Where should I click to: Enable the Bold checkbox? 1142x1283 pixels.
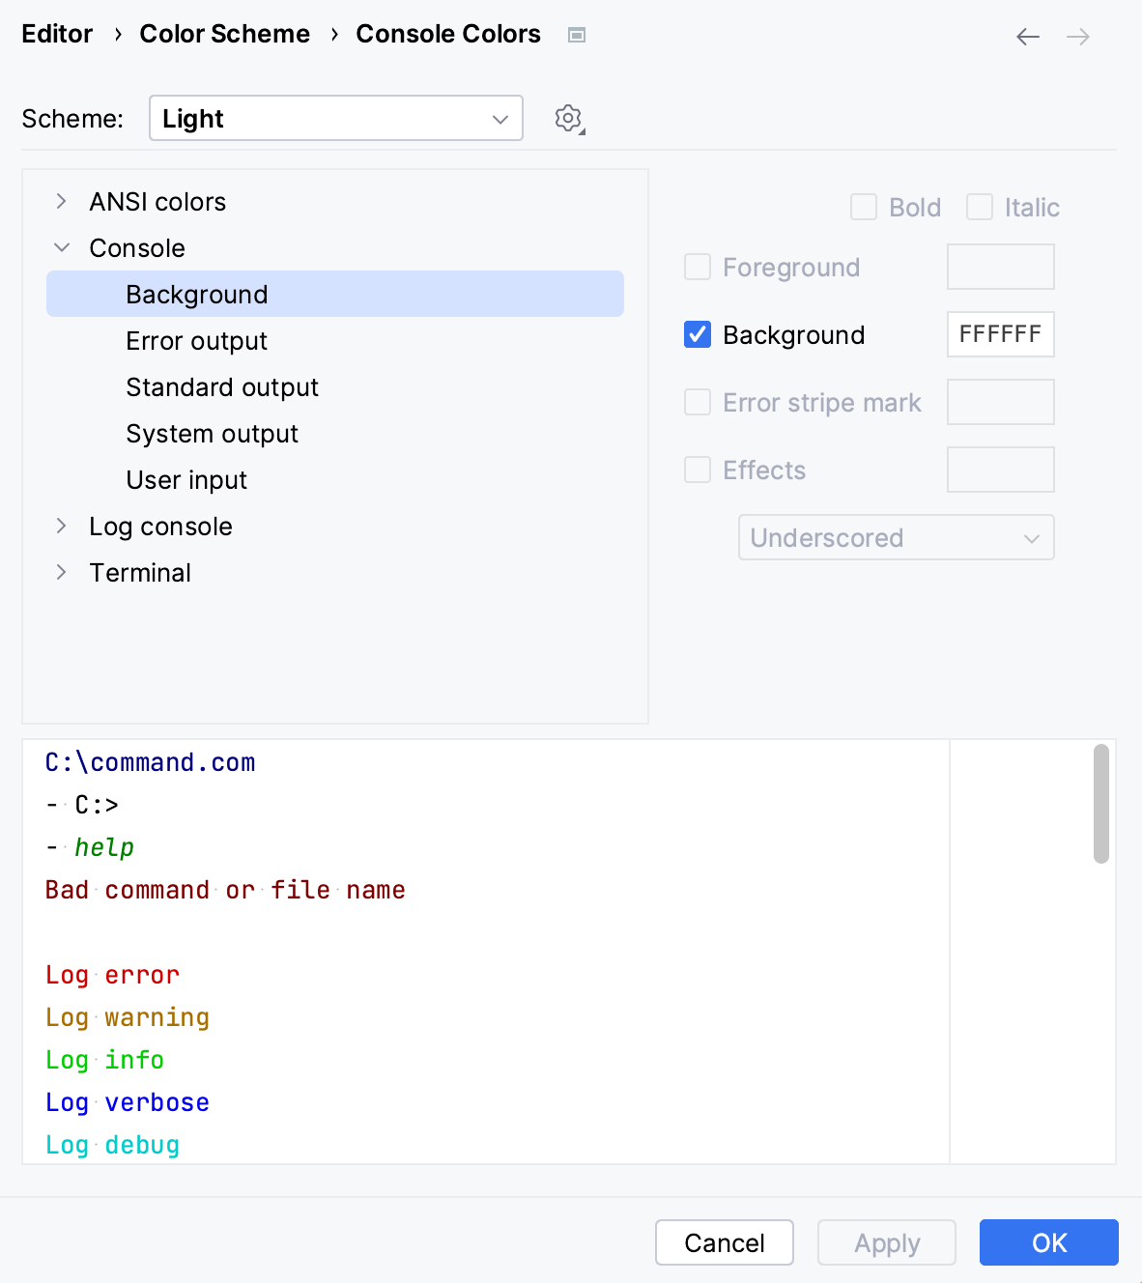863,207
